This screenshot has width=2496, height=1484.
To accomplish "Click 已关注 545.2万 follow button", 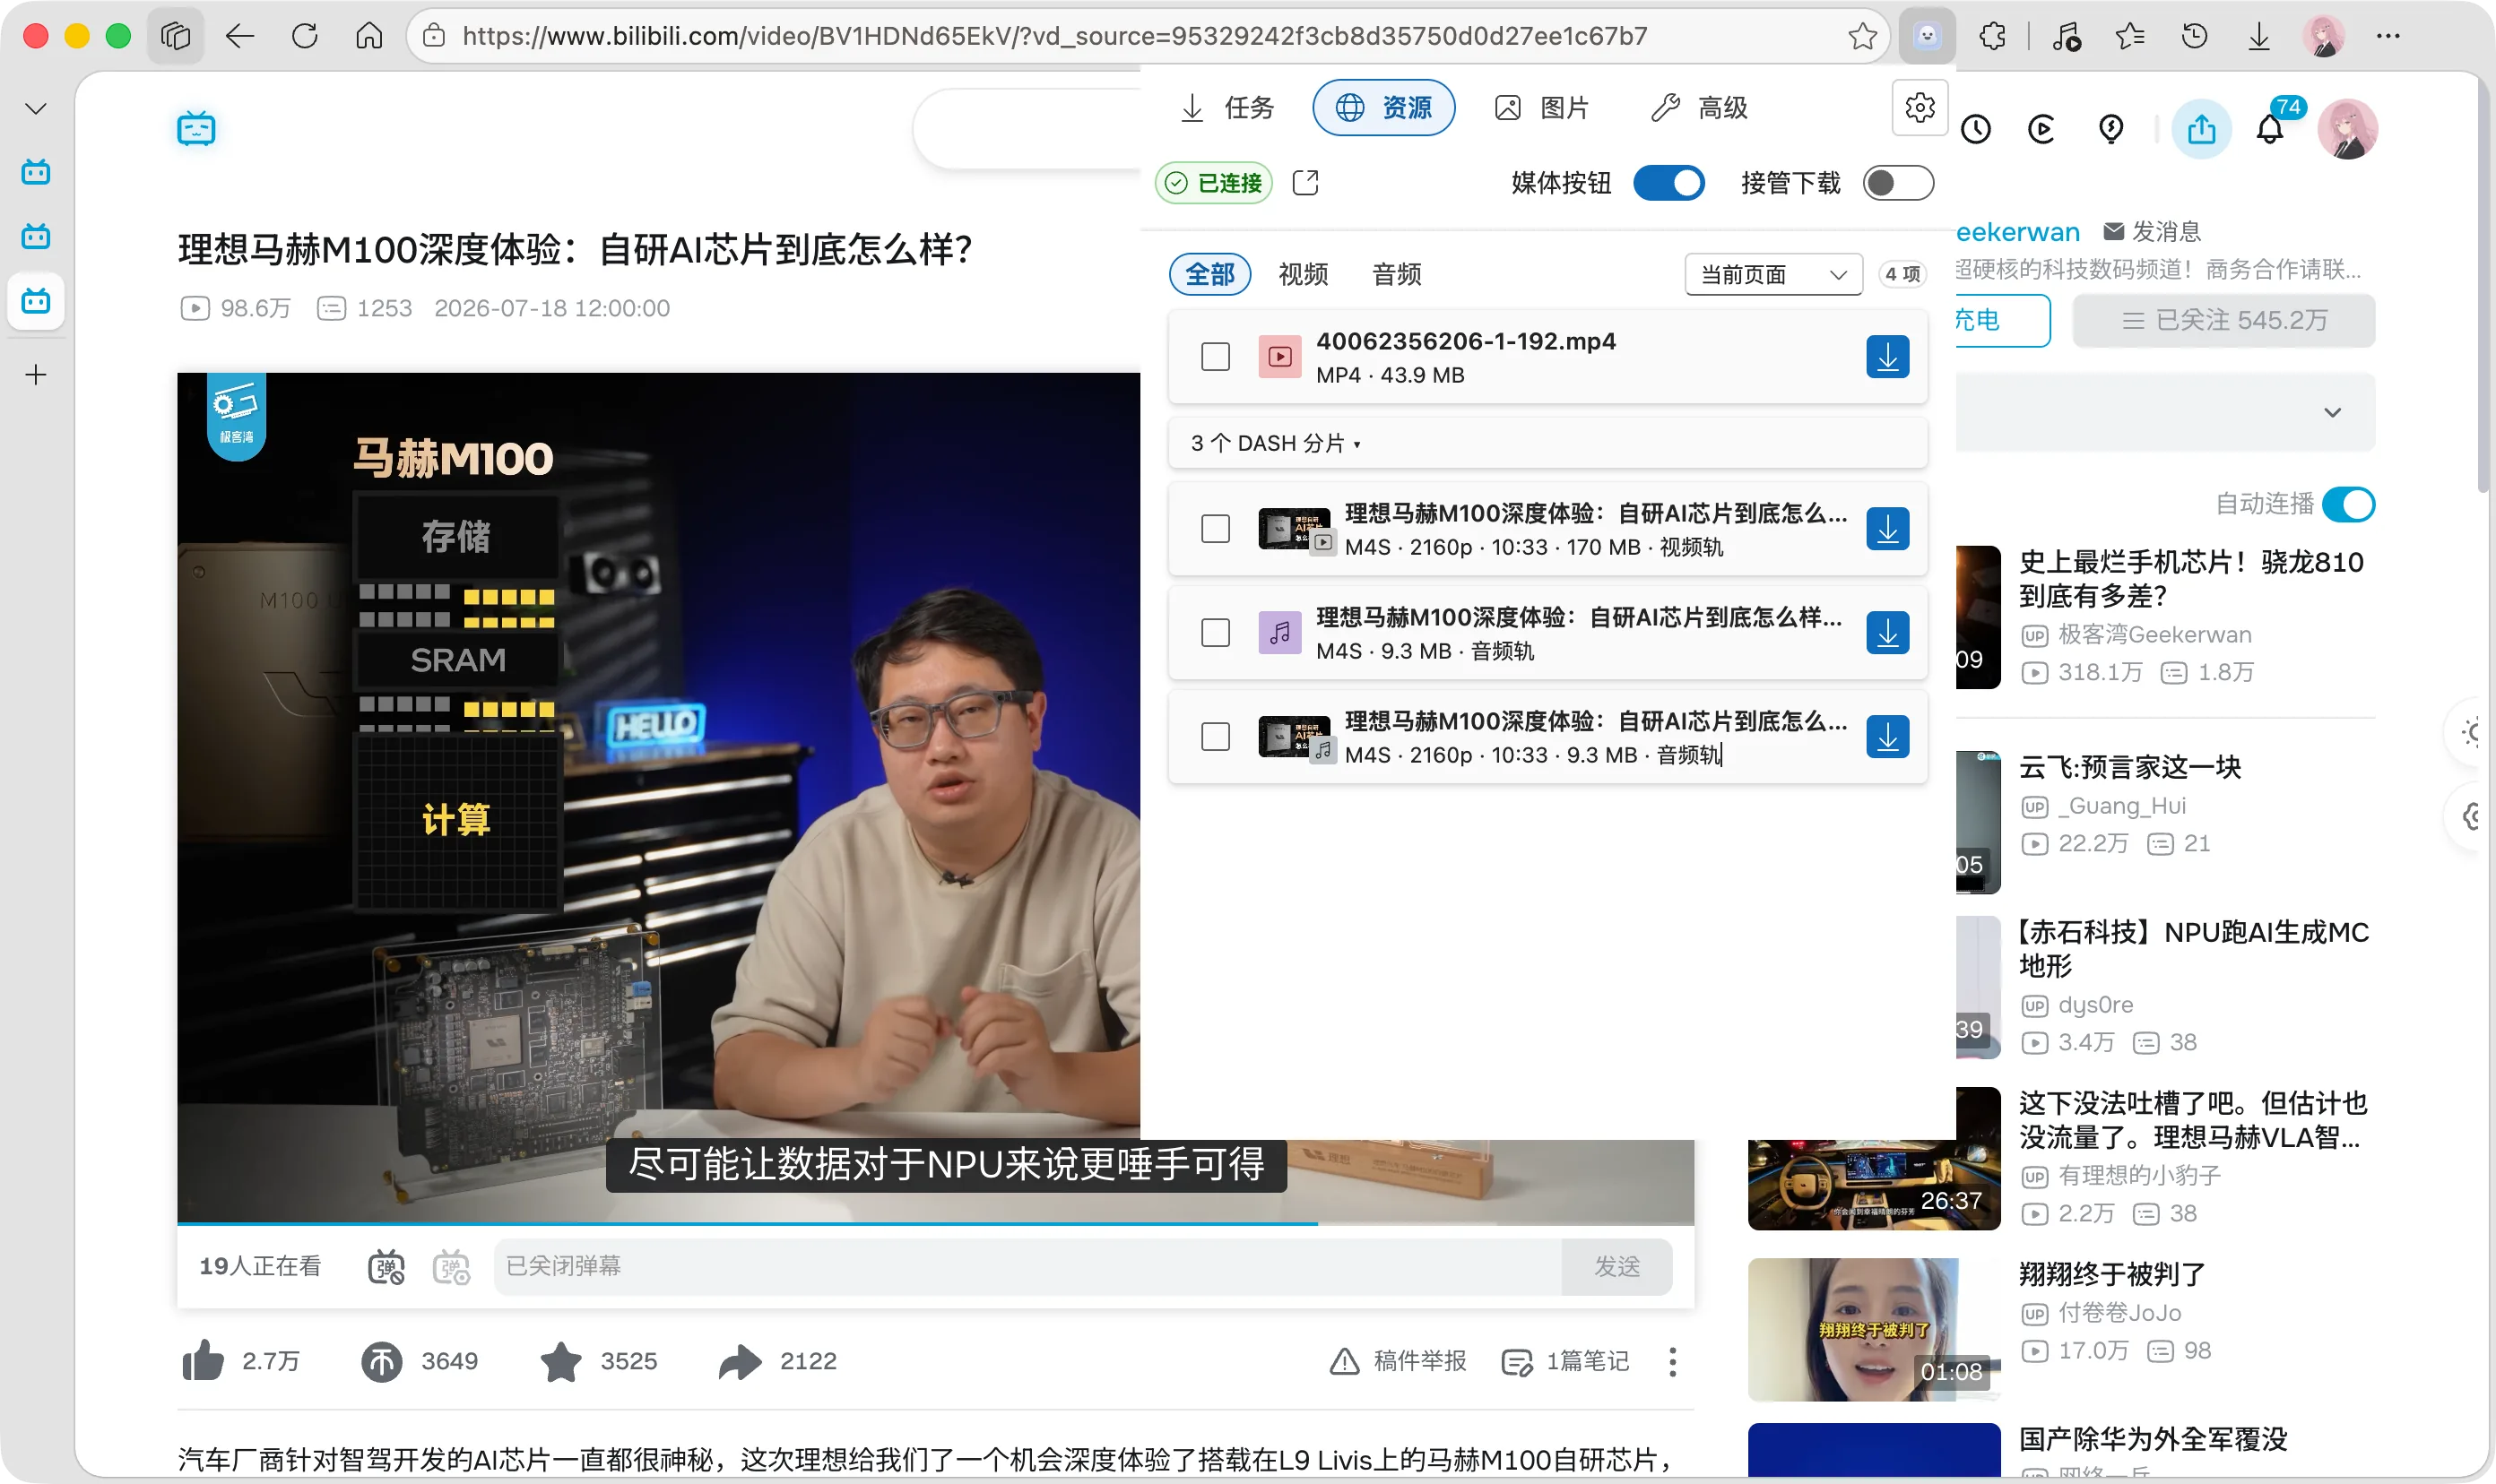I will 2223,320.
